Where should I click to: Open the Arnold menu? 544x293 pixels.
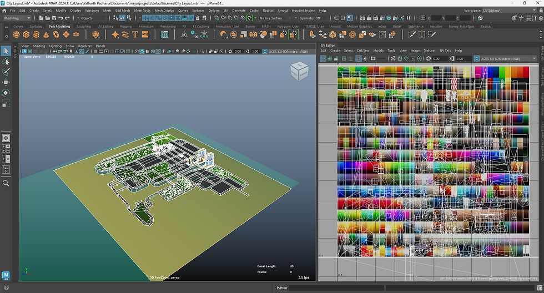(283, 11)
